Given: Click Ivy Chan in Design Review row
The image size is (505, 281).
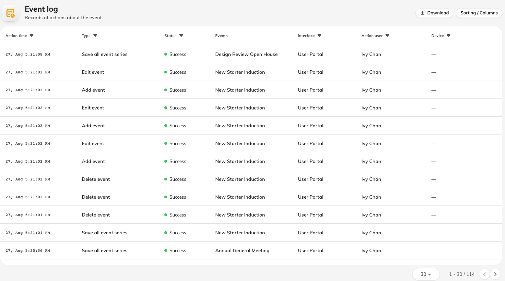Looking at the screenshot, I should (x=371, y=54).
